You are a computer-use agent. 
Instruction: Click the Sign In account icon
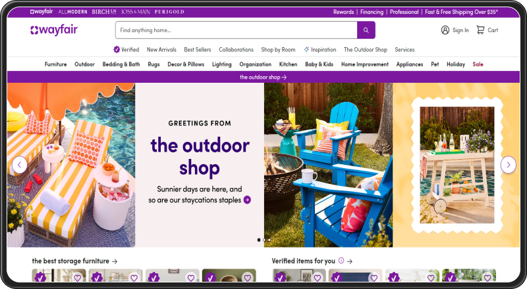pyautogui.click(x=445, y=30)
